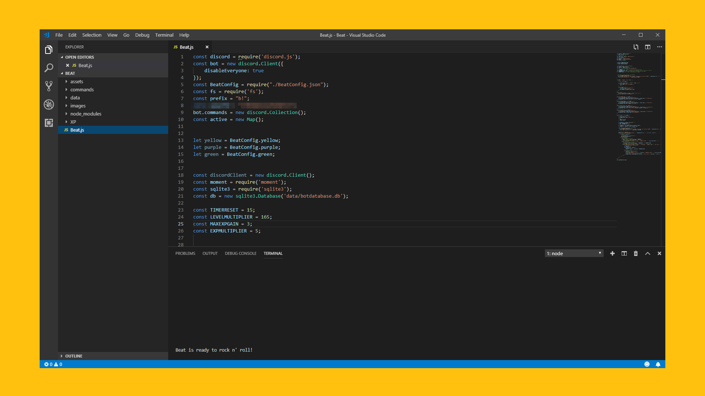705x396 pixels.
Task: Maximize the VS Code window
Action: [x=641, y=35]
